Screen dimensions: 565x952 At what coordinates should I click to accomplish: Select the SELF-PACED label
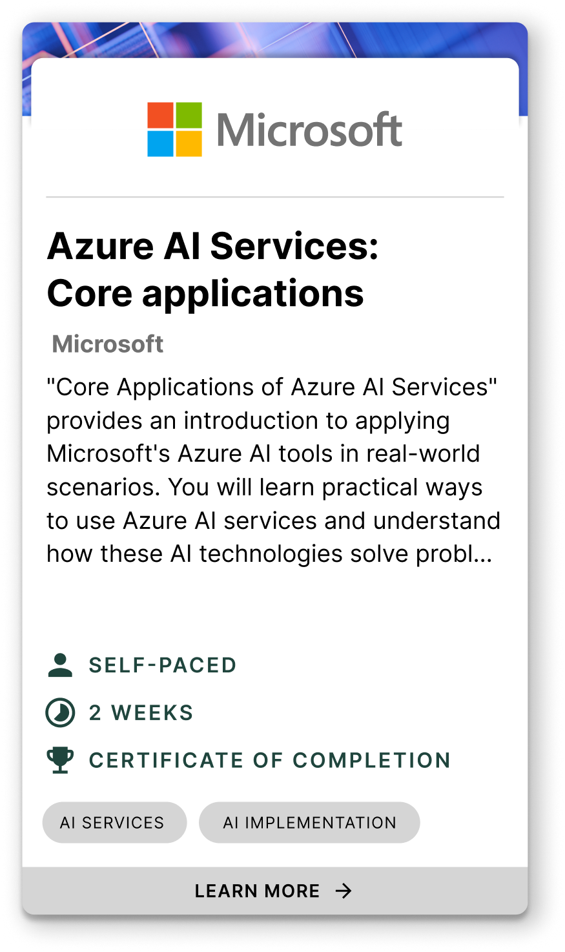(x=163, y=665)
